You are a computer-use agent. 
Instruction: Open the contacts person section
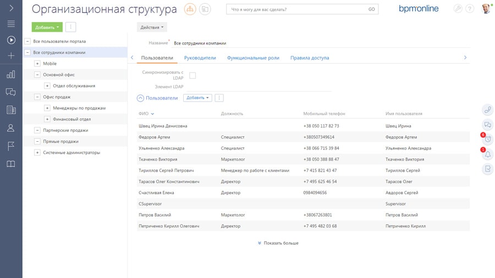coord(11,127)
